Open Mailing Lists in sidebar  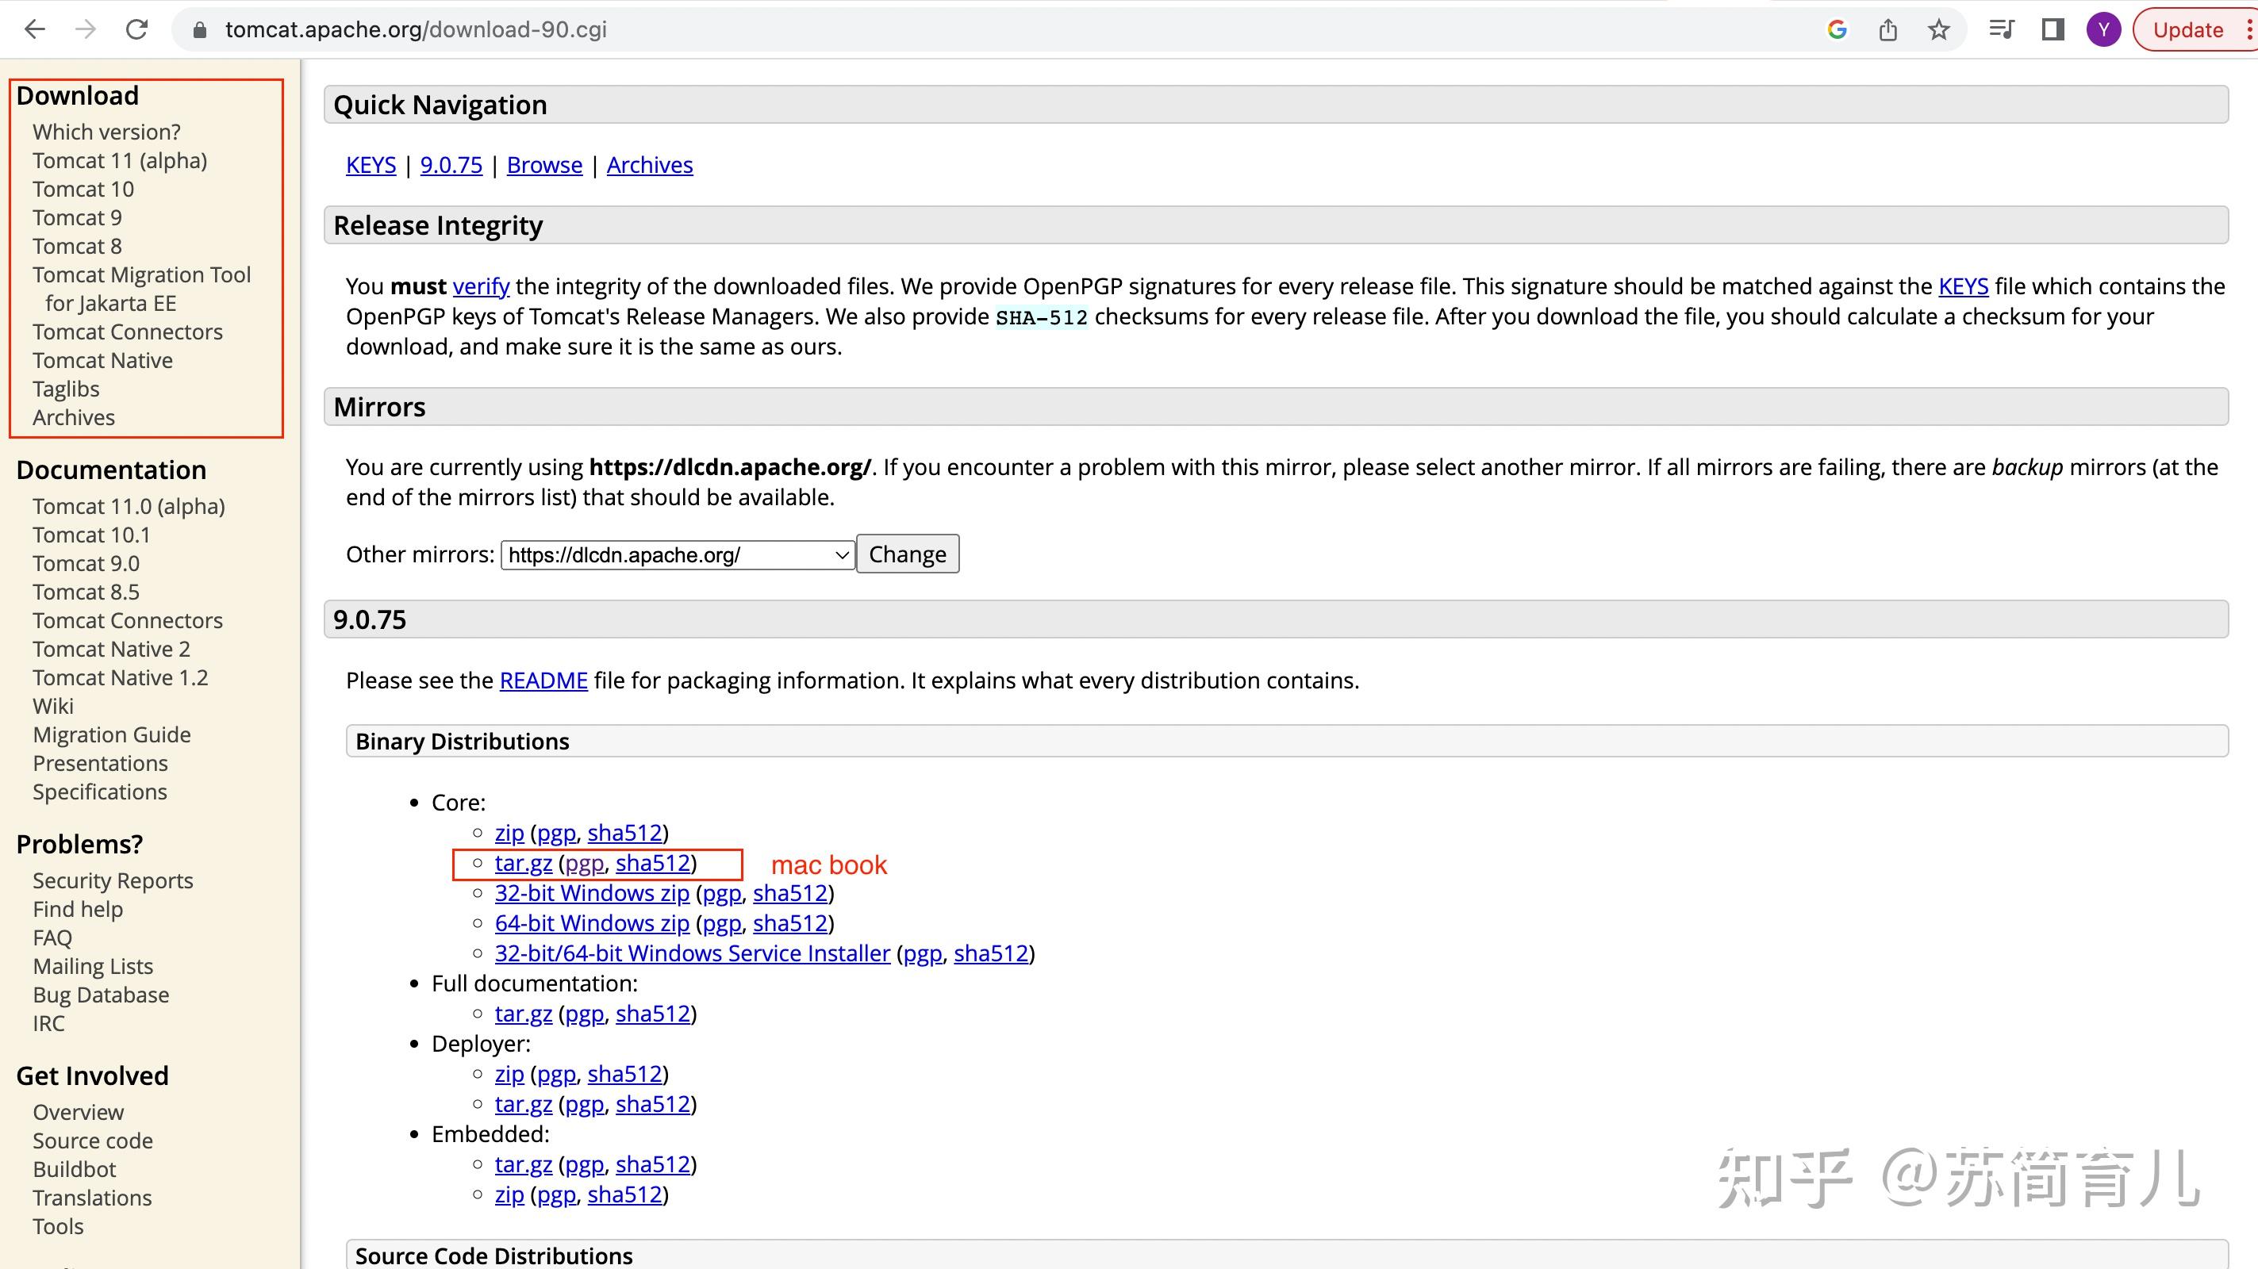pyautogui.click(x=93, y=967)
